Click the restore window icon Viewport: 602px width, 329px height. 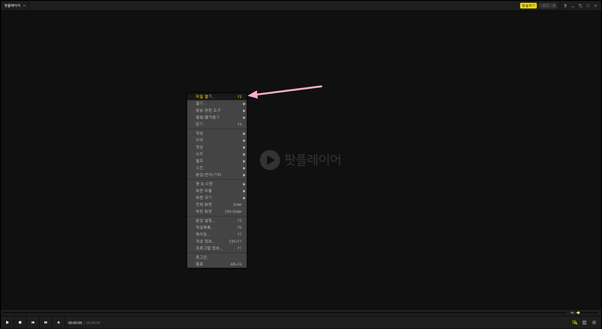click(580, 6)
